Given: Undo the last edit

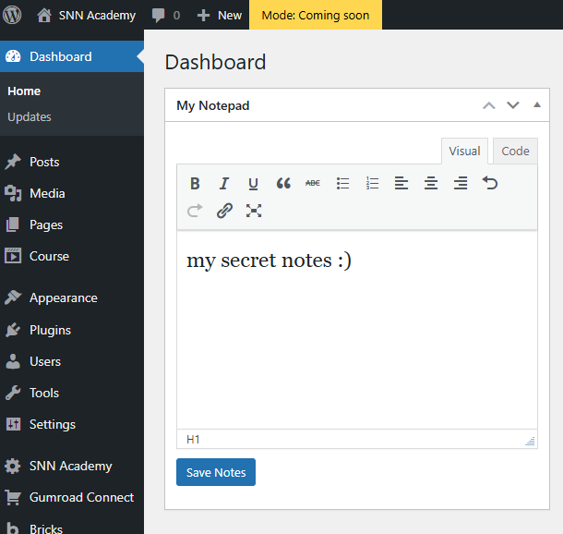Looking at the screenshot, I should tap(490, 183).
